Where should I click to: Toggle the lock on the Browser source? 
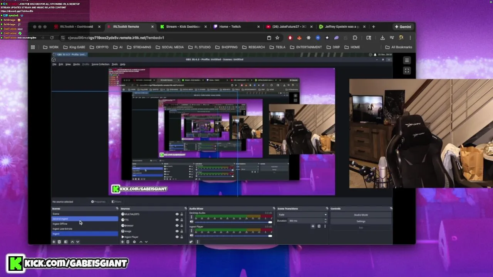pos(182,225)
